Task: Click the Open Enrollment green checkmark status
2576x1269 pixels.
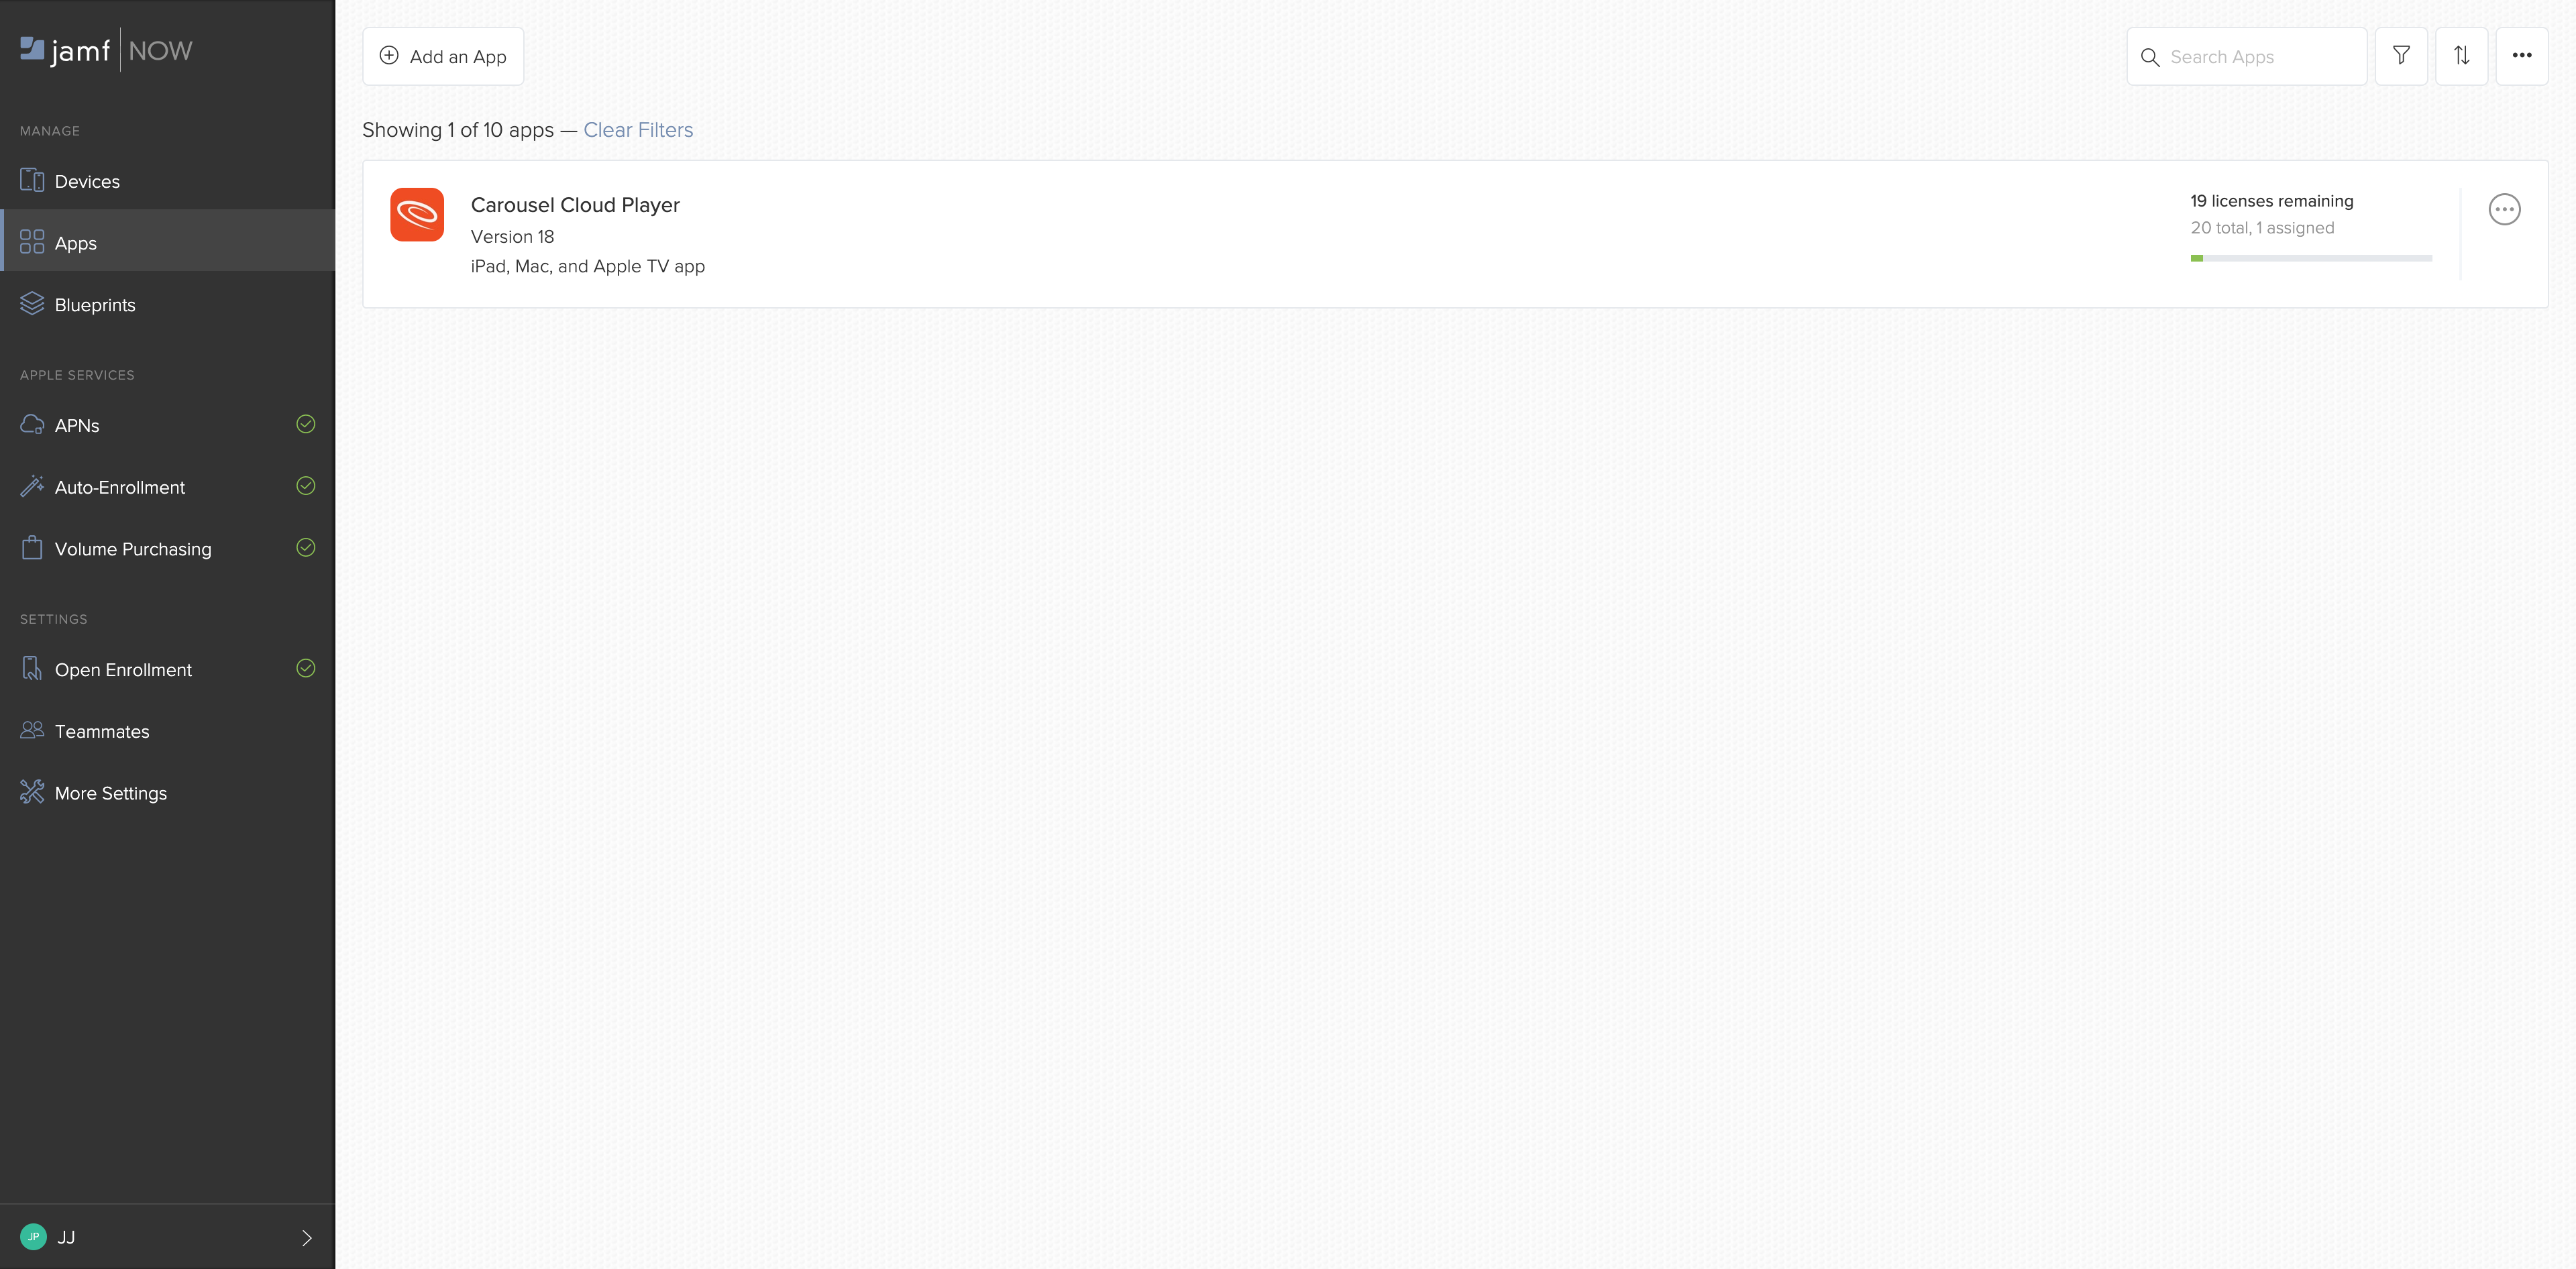Action: (x=306, y=668)
